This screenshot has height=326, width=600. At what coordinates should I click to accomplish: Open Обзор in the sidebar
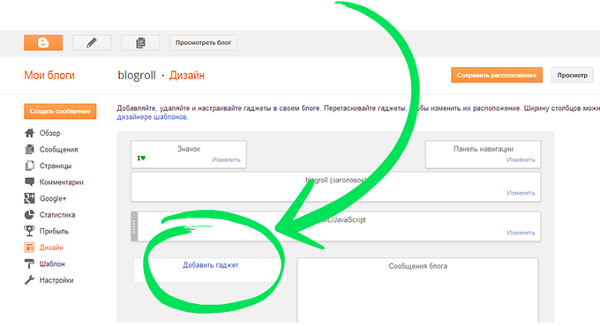[x=49, y=133]
